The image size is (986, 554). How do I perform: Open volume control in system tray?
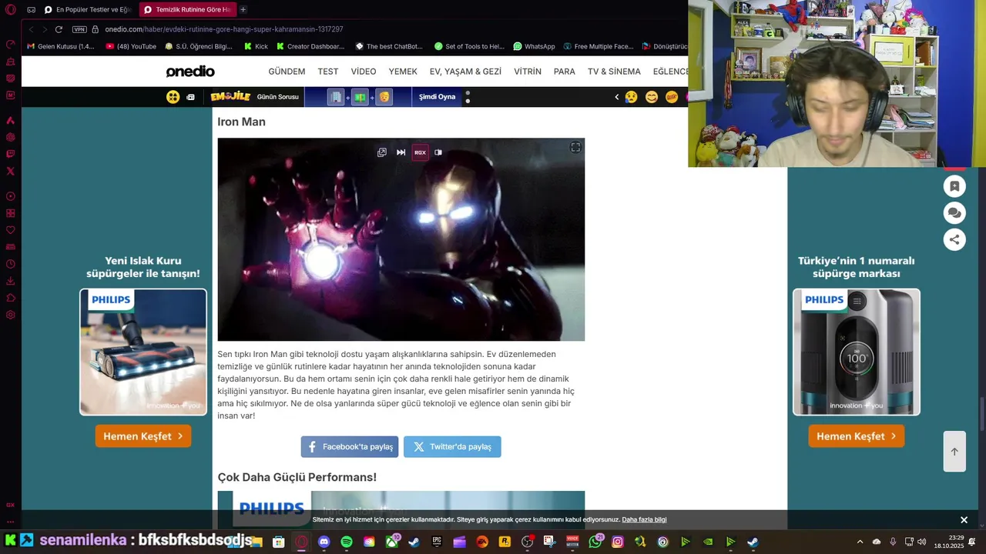coord(922,542)
